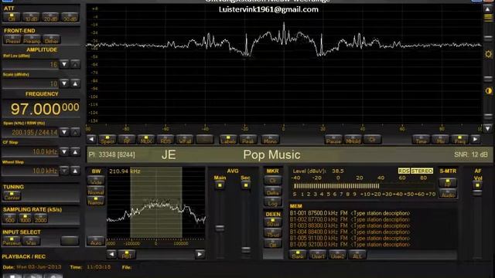Toggle the Auto bandwidth button

coord(96,241)
